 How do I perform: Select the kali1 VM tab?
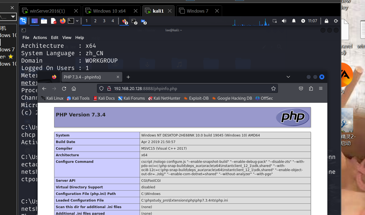[158, 11]
